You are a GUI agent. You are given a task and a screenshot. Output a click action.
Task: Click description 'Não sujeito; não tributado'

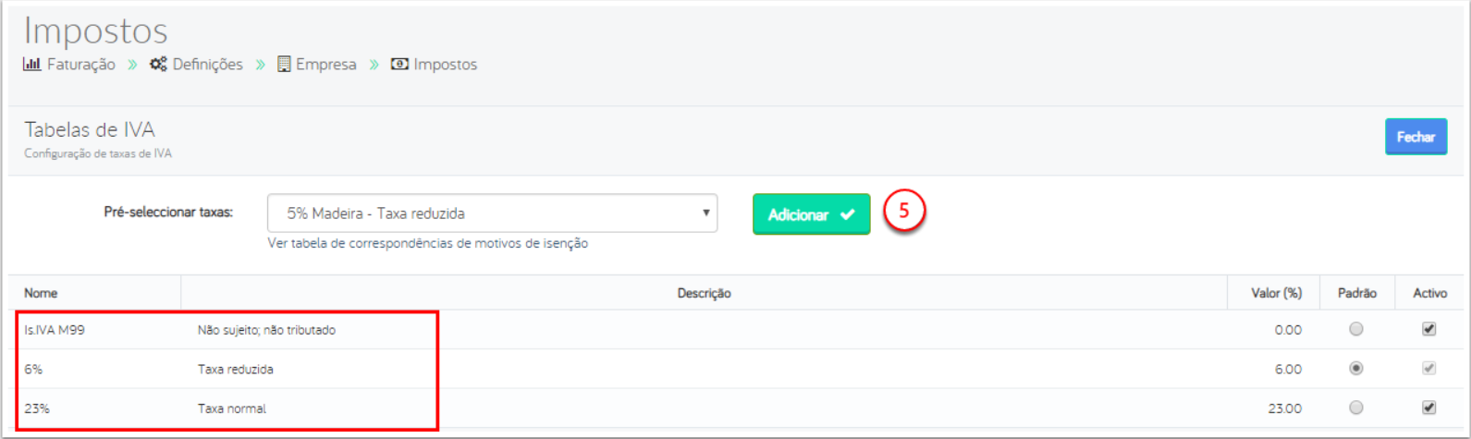pos(266,330)
